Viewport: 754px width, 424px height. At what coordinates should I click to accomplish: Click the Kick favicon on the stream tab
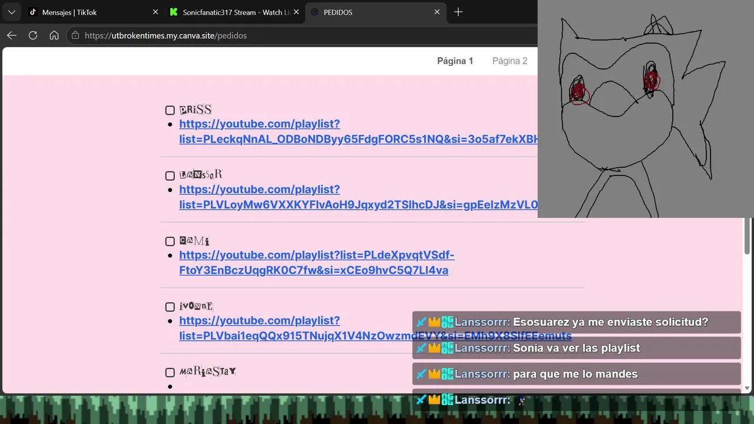coord(173,12)
